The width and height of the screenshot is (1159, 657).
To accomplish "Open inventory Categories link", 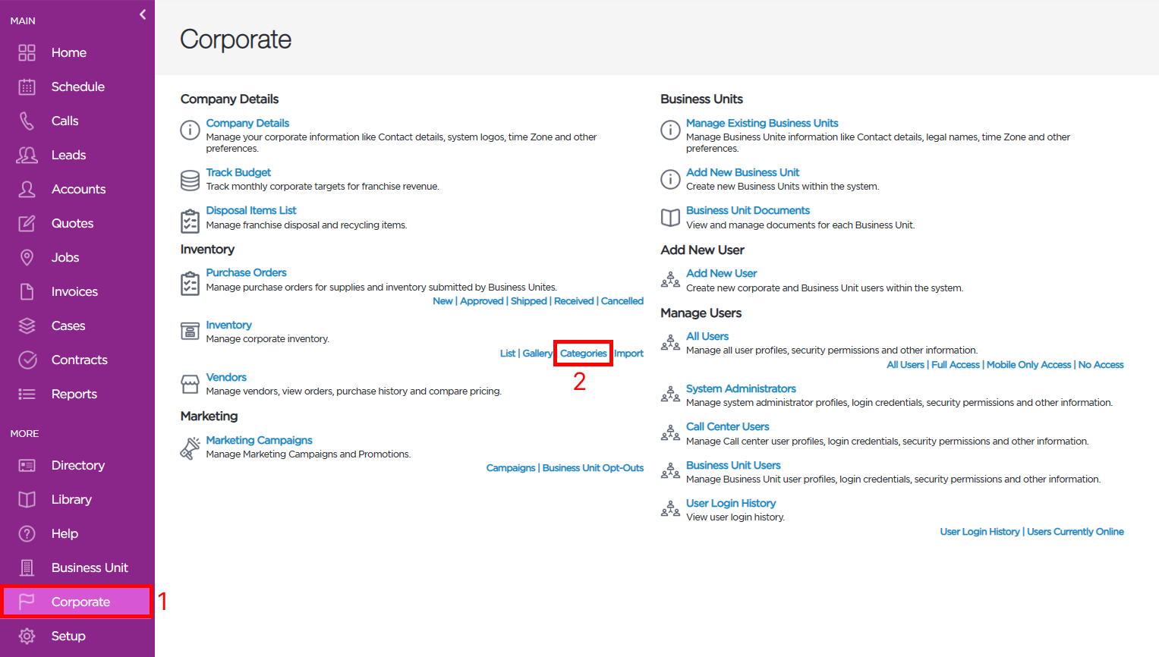I will point(583,354).
